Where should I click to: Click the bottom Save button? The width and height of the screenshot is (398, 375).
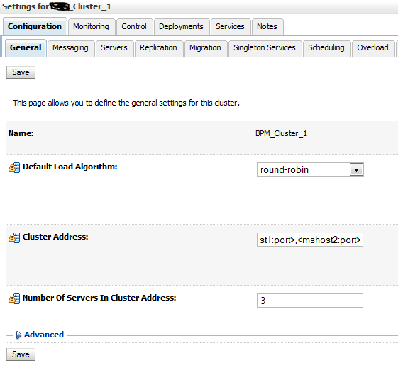click(21, 354)
